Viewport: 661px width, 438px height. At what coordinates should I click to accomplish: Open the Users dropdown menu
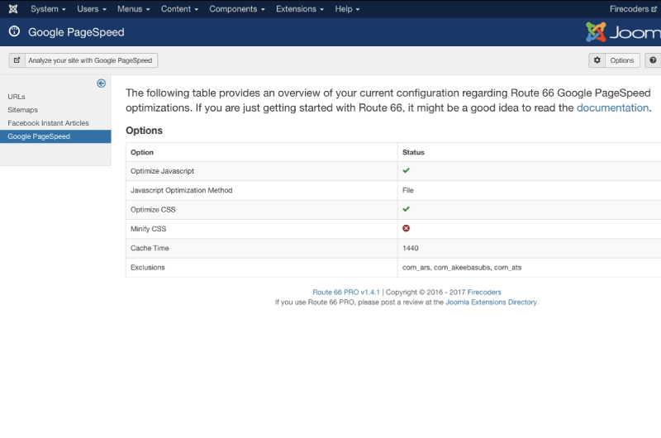92,9
